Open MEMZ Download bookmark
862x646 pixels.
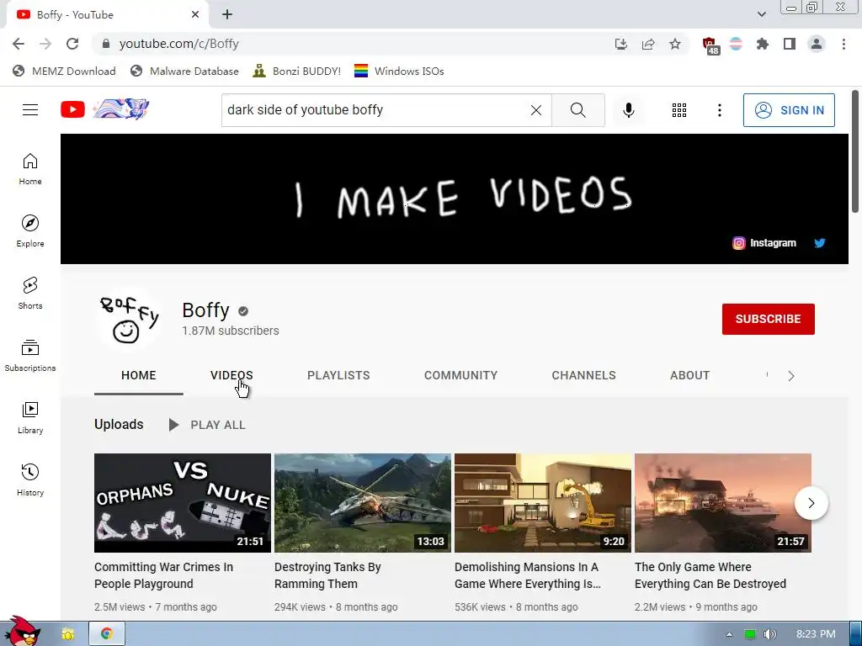click(64, 71)
